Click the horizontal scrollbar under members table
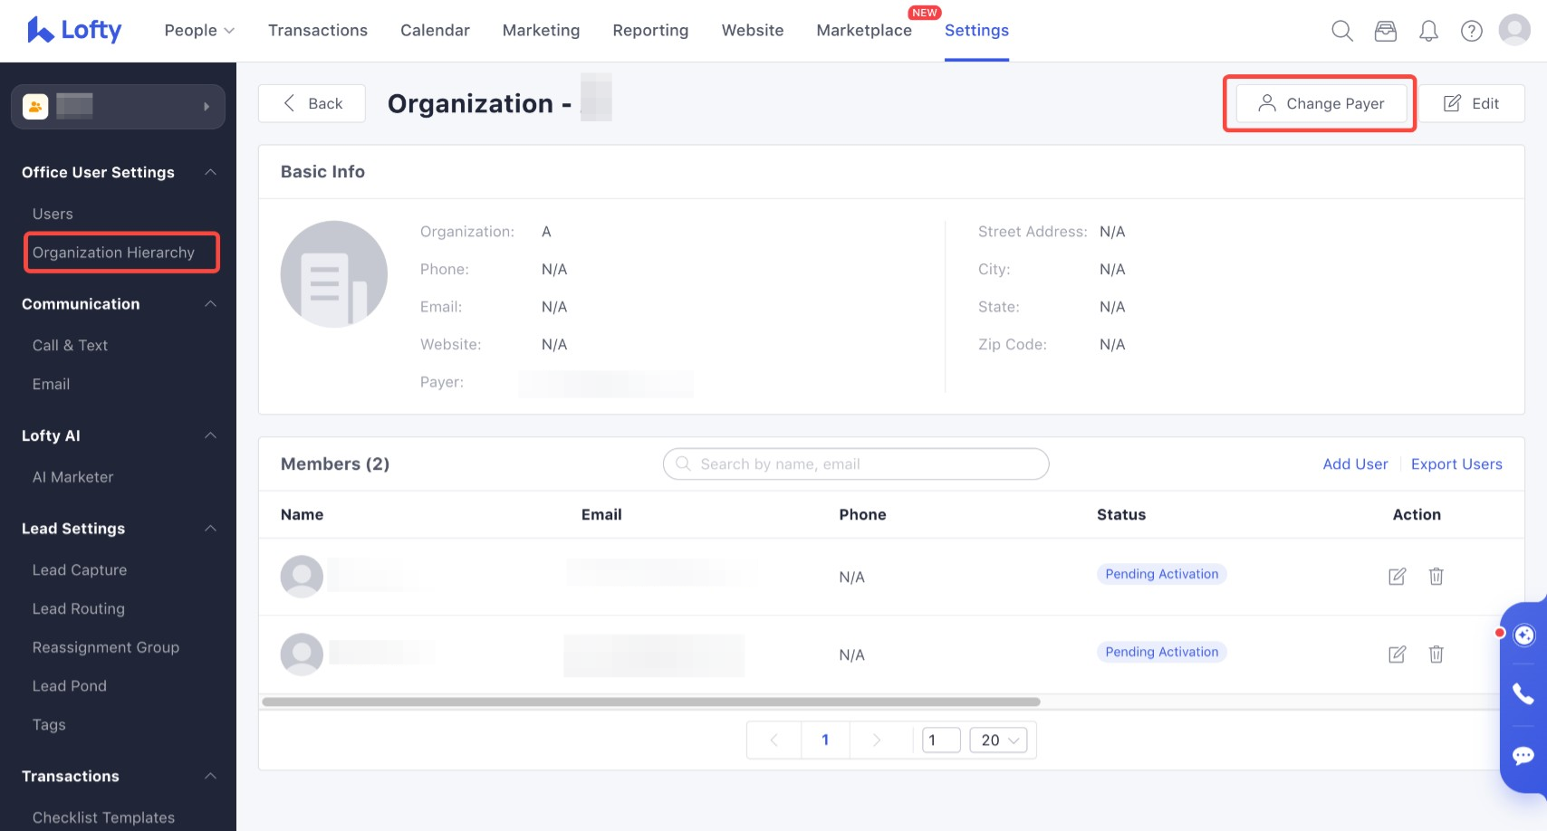 tap(650, 702)
